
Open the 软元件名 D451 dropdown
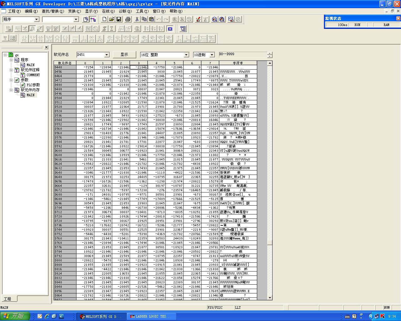107,55
